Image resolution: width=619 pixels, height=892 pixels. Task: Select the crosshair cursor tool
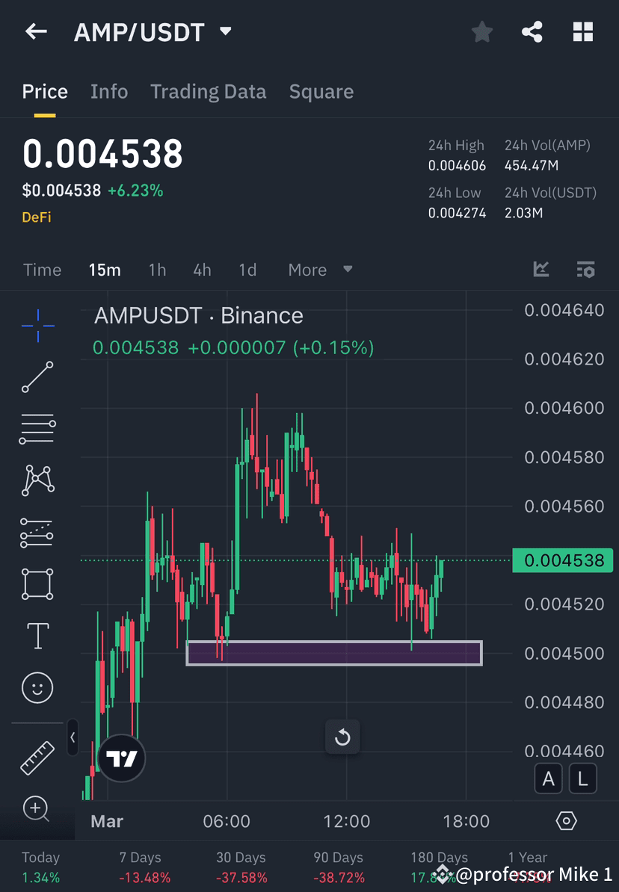coord(37,325)
